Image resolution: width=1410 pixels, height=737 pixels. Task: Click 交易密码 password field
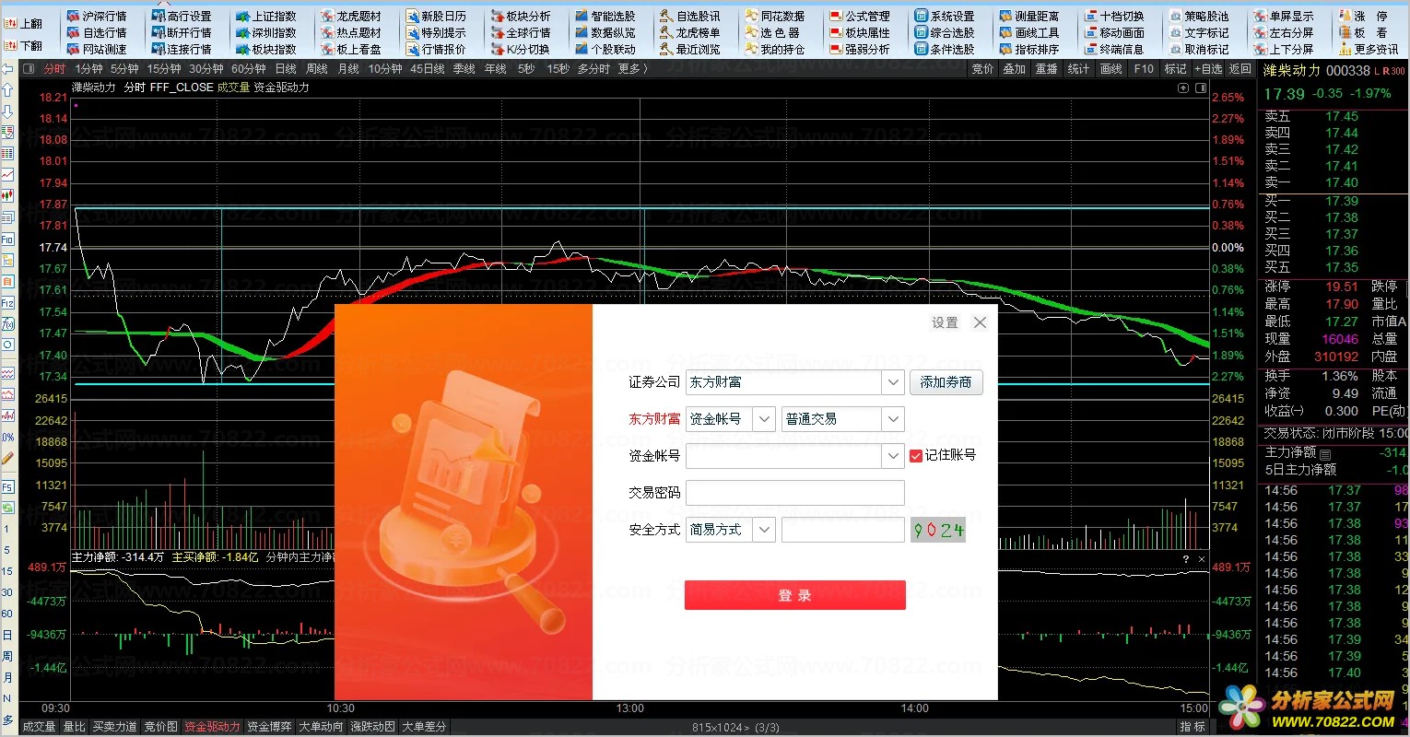point(795,493)
